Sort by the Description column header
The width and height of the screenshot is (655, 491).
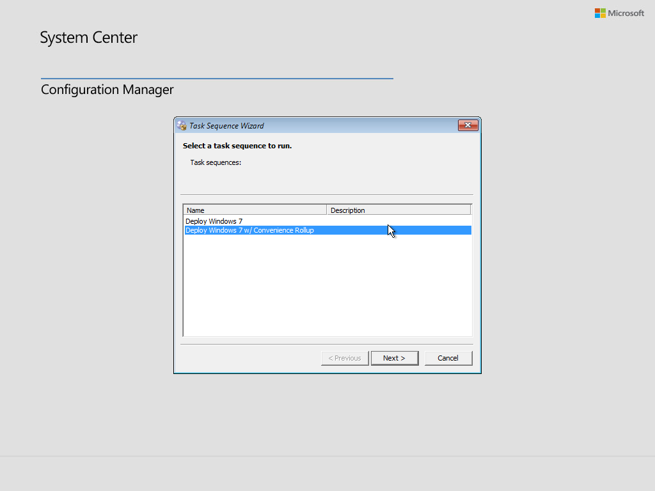click(x=399, y=210)
